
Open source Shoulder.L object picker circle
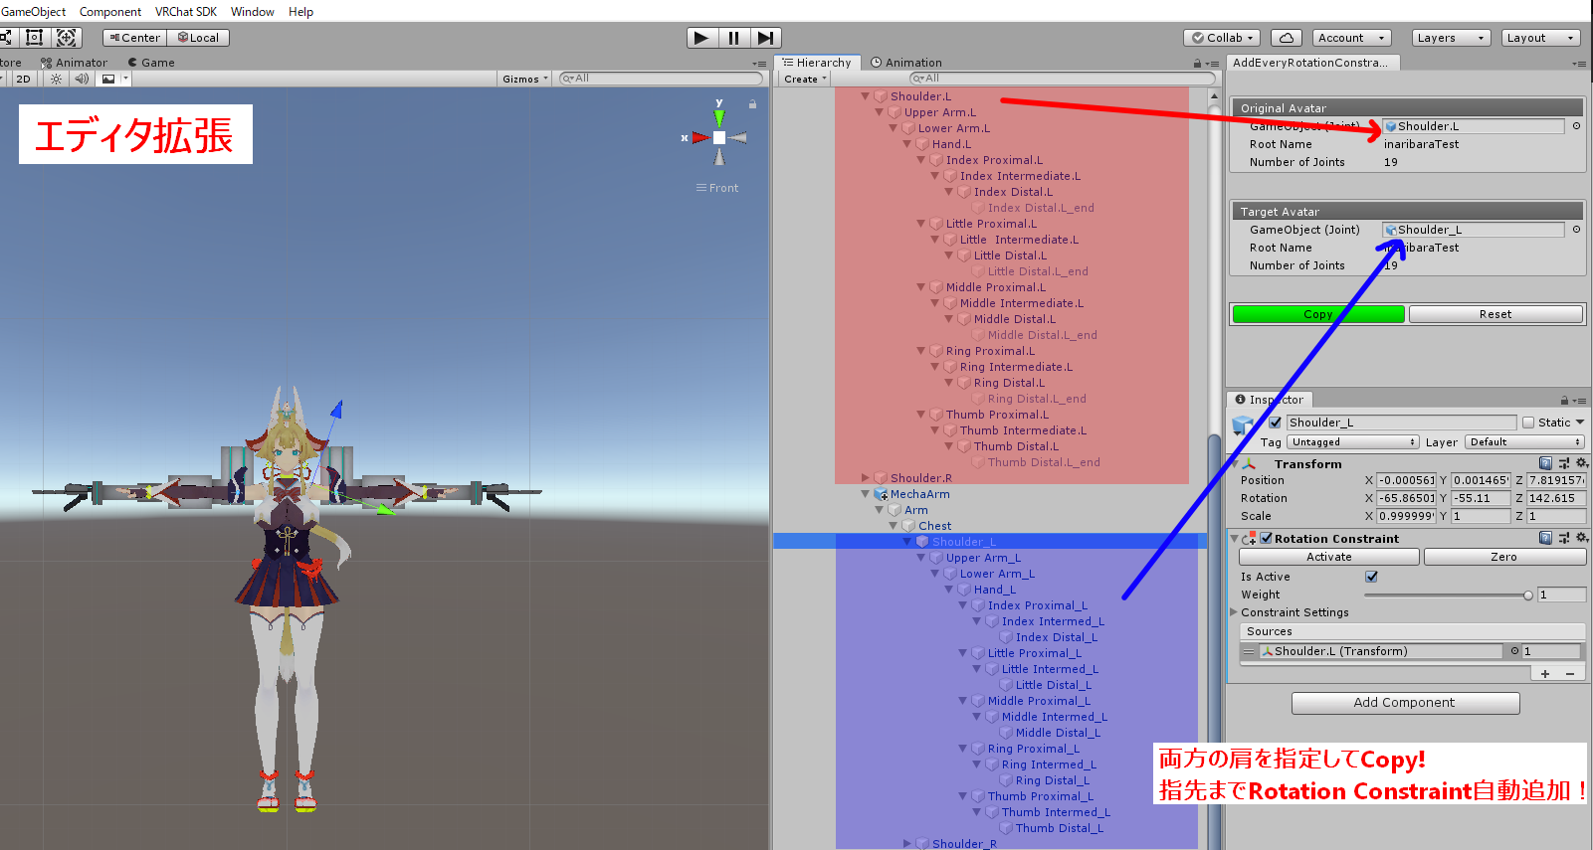click(1514, 651)
